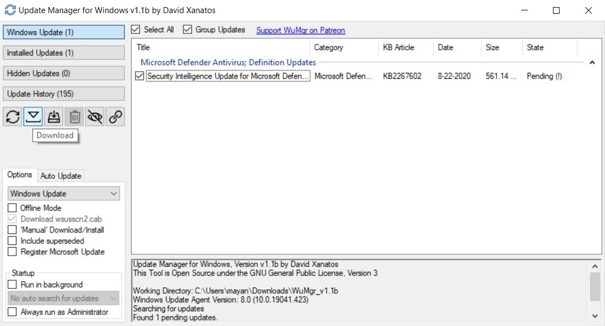Open Support WuMgr on Patreon link
The image size is (605, 326).
tap(300, 30)
